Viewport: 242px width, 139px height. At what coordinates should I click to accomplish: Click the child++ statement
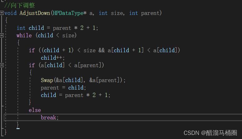(53, 58)
